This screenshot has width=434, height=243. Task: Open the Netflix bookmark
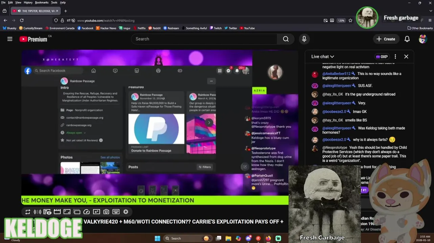coord(139,28)
